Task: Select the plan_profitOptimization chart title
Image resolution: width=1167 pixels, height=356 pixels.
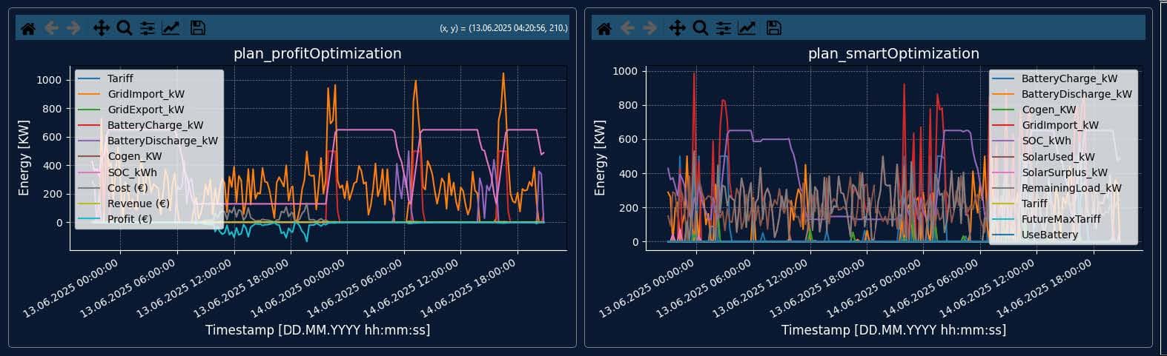Action: (x=317, y=53)
